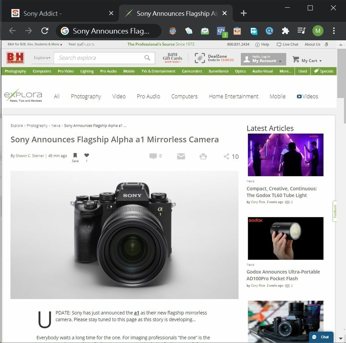Click the Godox pocket flash article thumbnail

[286, 238]
